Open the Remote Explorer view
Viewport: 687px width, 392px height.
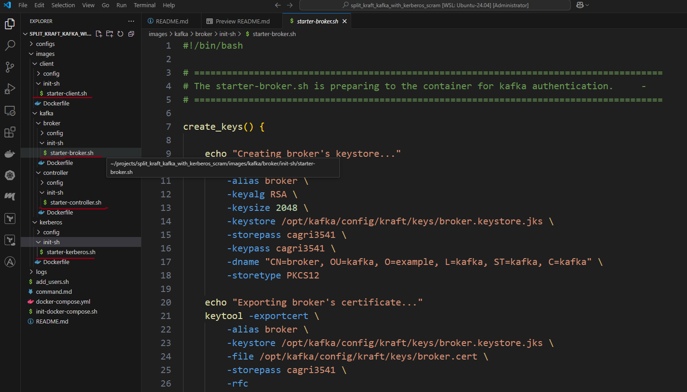10,110
